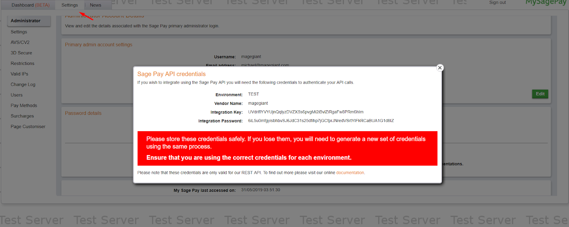Click the Password details heading
The height and width of the screenshot is (227, 569).
83,113
